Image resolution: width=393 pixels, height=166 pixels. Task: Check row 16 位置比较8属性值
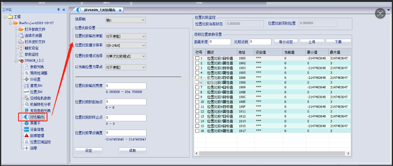[197, 130]
